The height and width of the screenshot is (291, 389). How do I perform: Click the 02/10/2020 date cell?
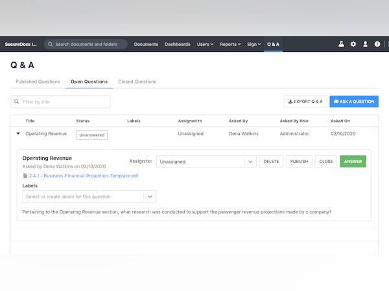343,134
